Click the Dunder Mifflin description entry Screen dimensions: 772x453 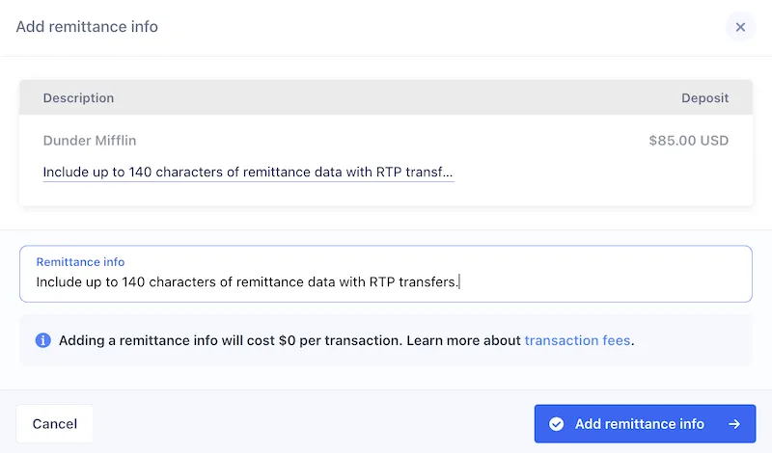tap(90, 141)
